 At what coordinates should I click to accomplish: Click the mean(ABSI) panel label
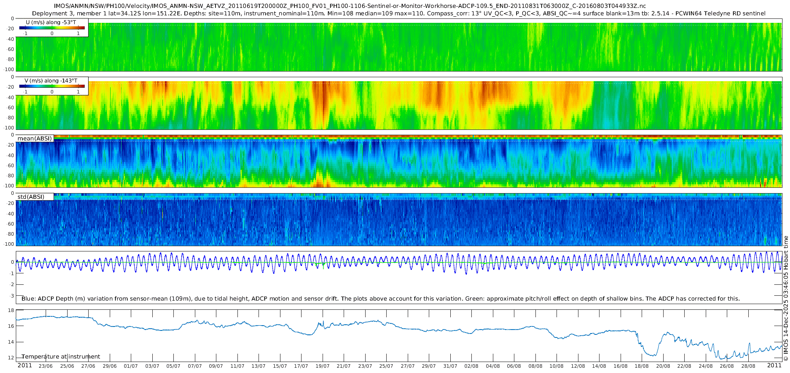click(35, 139)
